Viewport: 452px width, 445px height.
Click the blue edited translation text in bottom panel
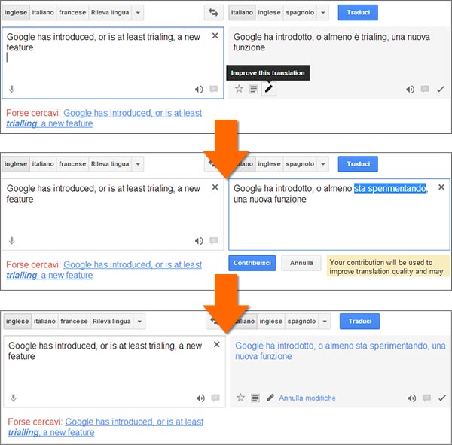tap(341, 351)
